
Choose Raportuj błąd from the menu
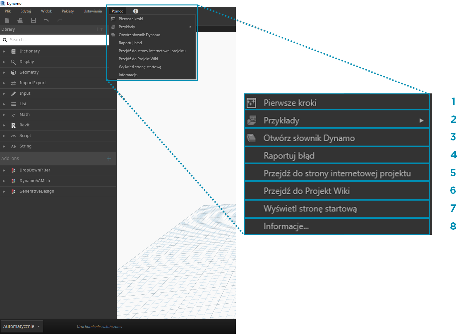click(152, 43)
